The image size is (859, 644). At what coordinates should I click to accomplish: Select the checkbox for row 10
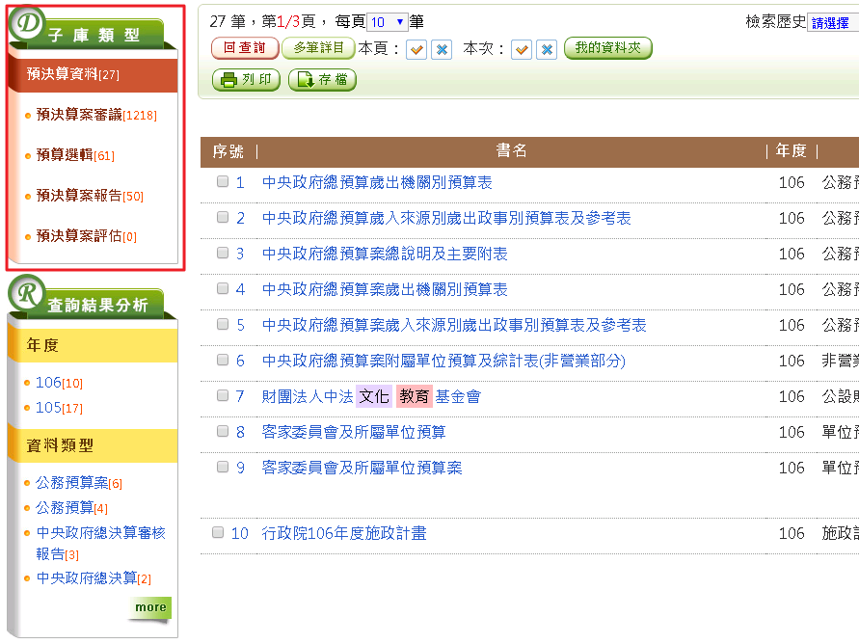tap(218, 532)
